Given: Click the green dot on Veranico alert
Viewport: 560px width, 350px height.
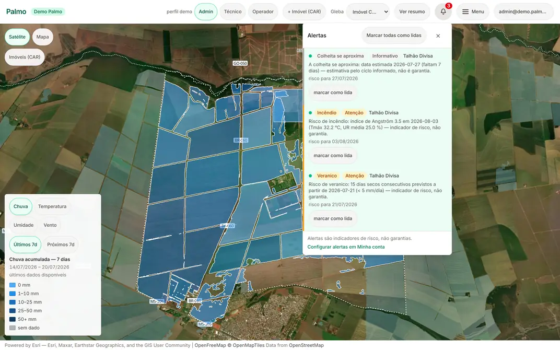Looking at the screenshot, I should pyautogui.click(x=310, y=176).
